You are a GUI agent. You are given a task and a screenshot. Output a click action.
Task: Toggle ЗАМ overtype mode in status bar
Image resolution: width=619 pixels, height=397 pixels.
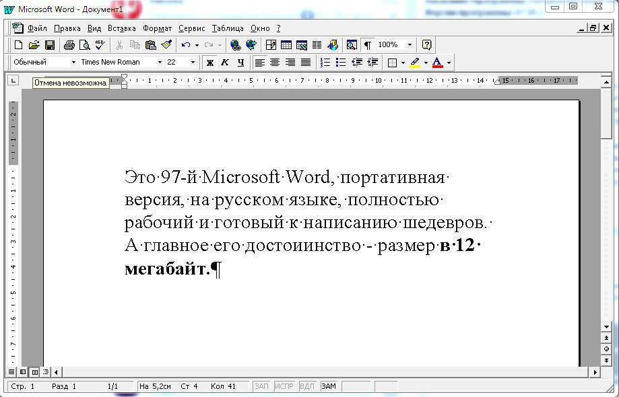pos(329,386)
